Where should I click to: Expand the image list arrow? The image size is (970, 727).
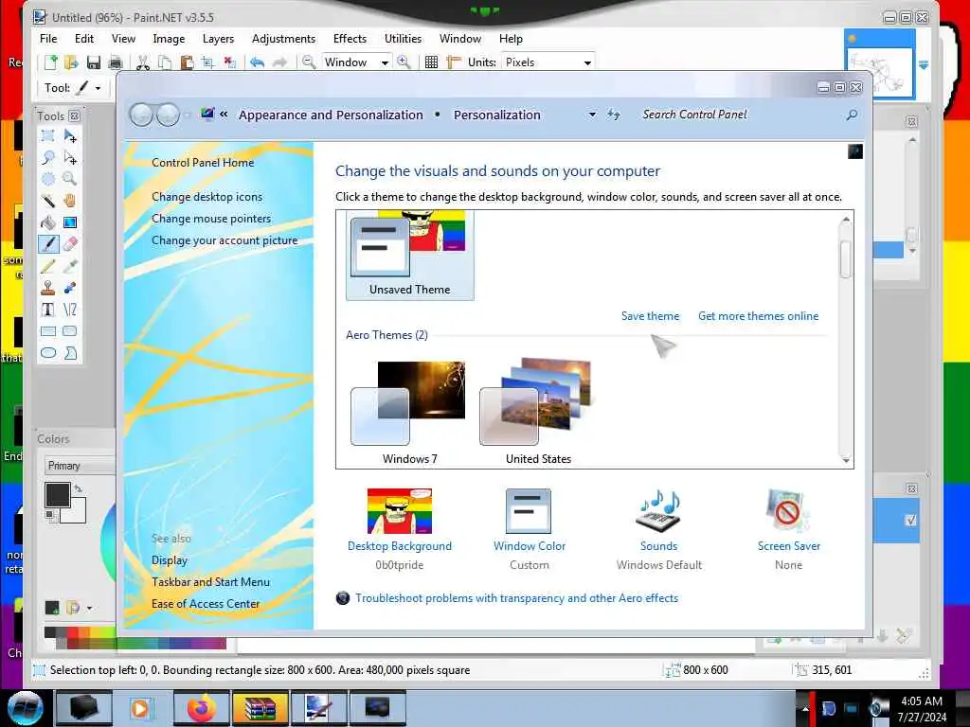pyautogui.click(x=923, y=65)
